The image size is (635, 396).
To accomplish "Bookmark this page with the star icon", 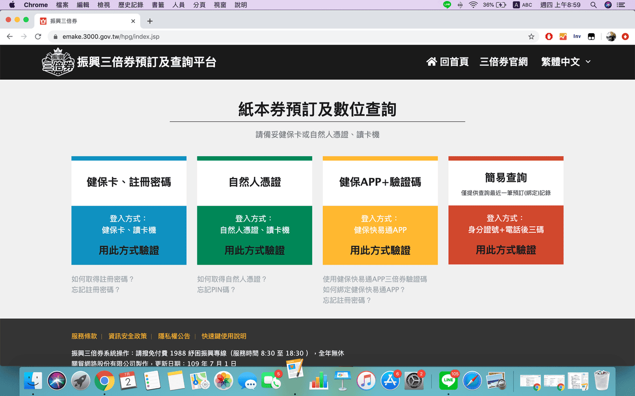I will click(531, 36).
